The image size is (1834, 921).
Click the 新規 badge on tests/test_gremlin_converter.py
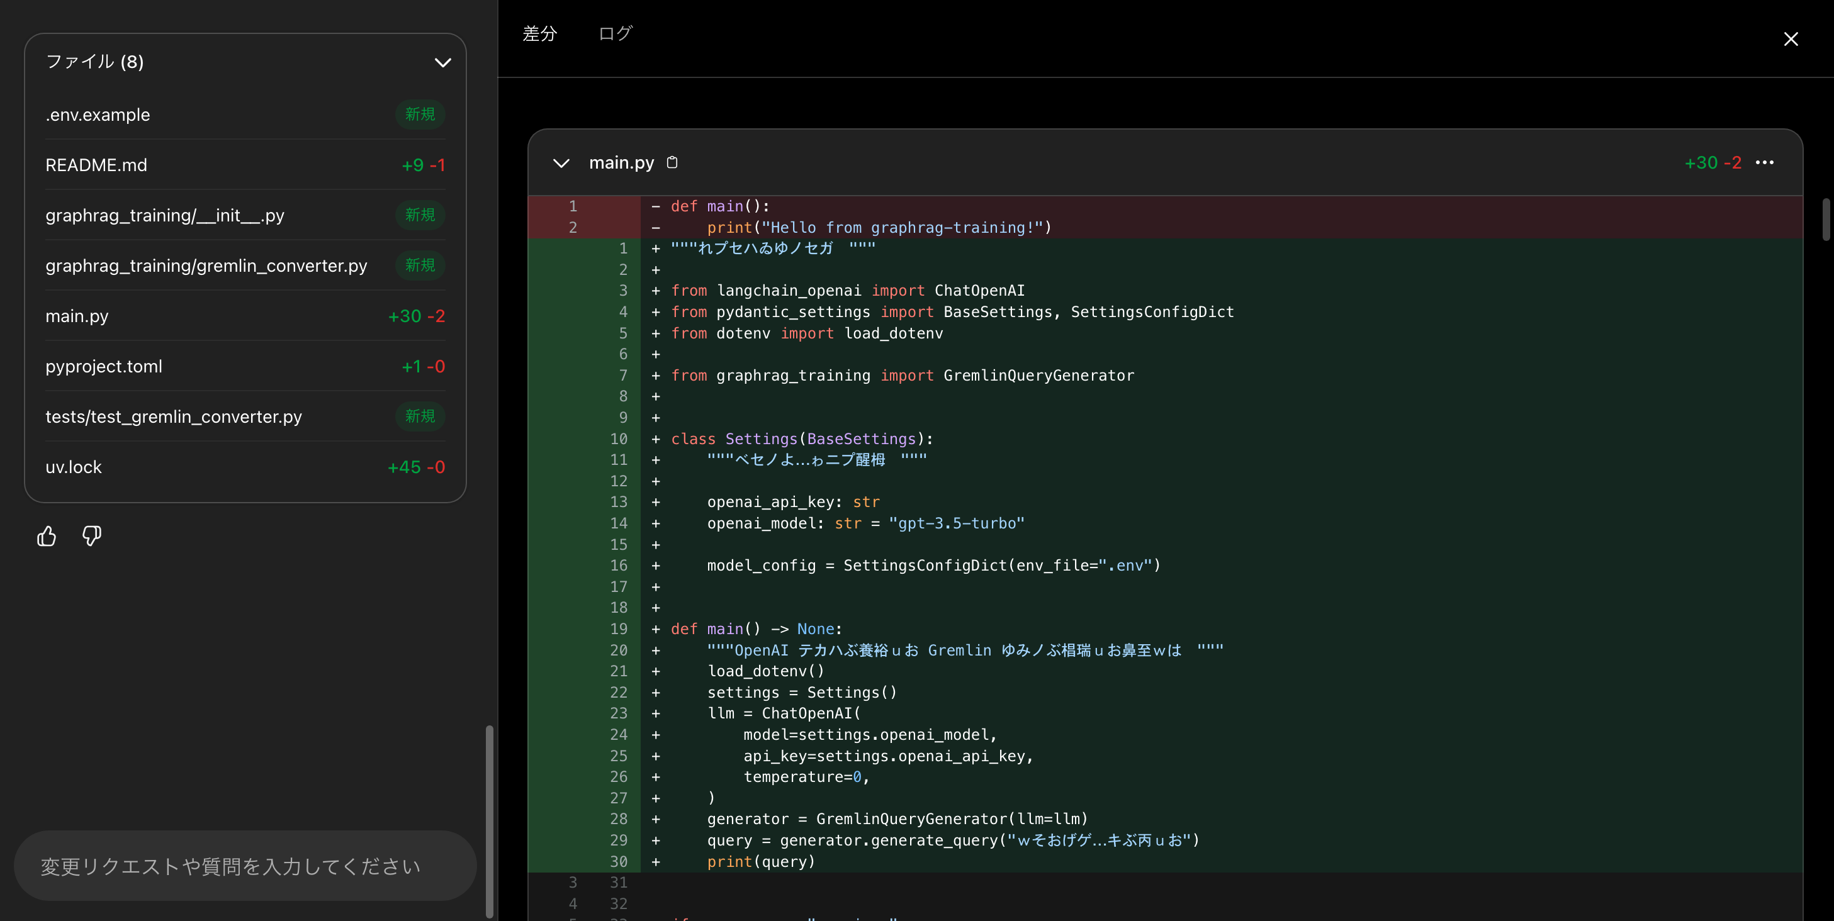(419, 416)
